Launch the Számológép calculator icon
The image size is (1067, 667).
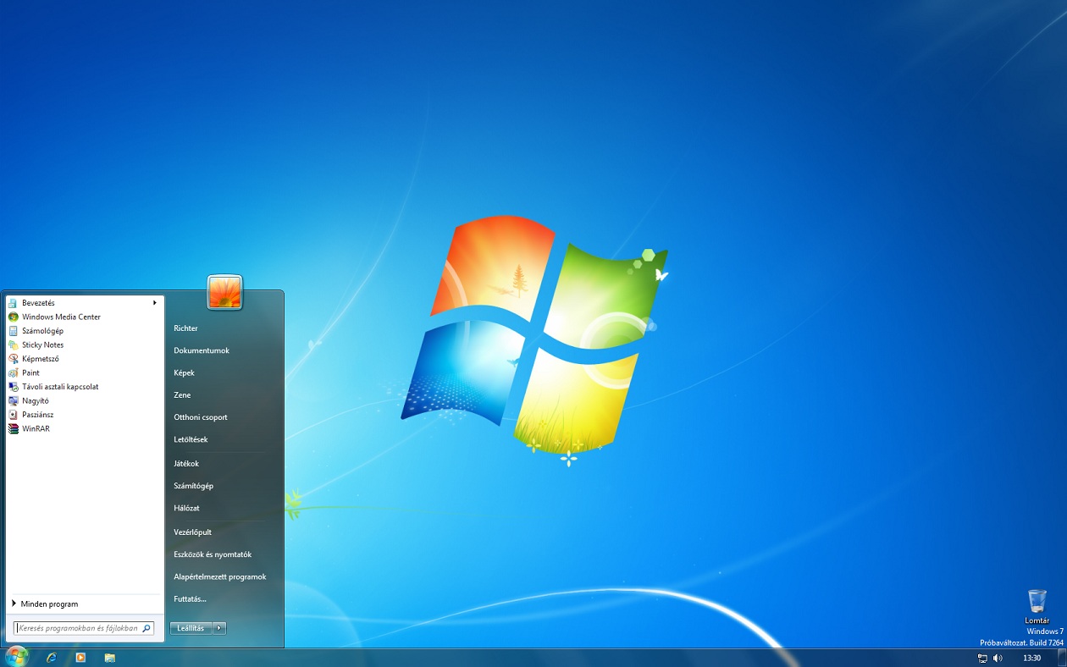pyautogui.click(x=14, y=331)
